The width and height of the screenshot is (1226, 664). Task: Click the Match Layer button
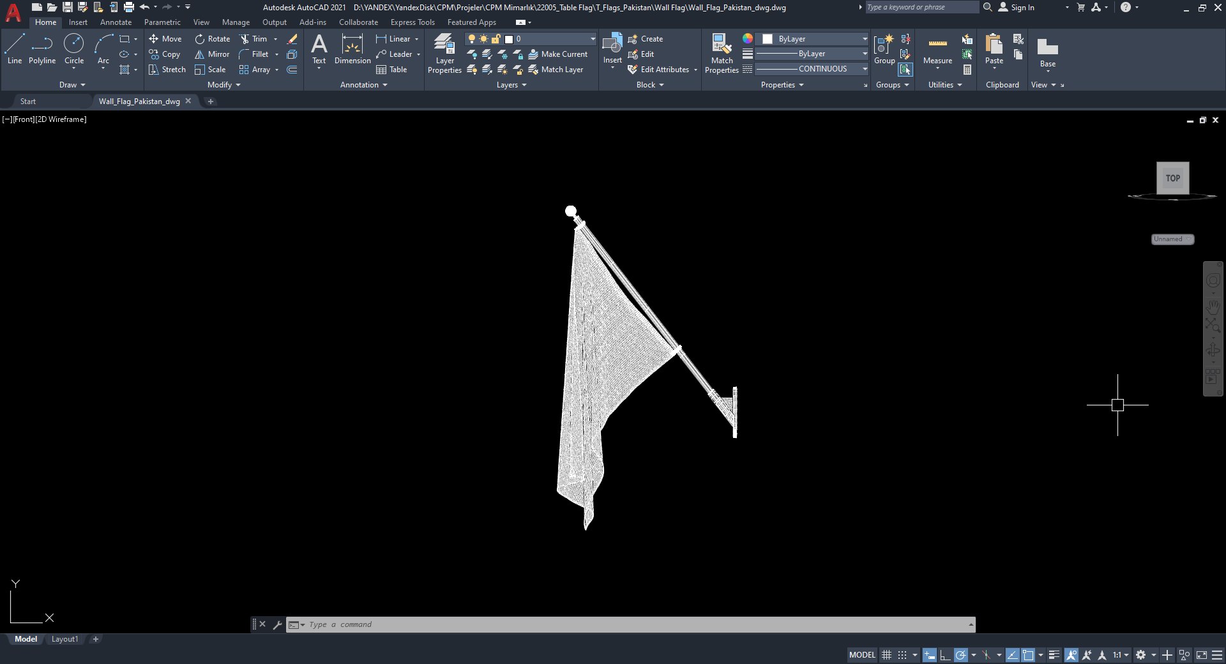click(x=556, y=70)
